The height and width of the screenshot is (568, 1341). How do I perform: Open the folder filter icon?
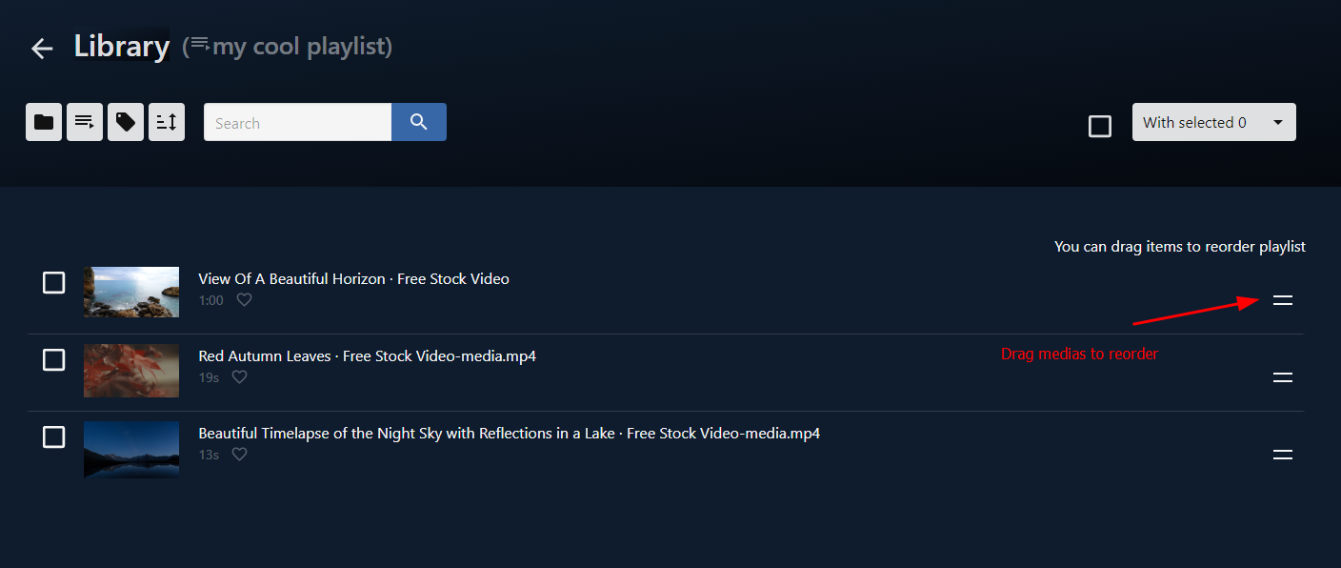[x=44, y=122]
